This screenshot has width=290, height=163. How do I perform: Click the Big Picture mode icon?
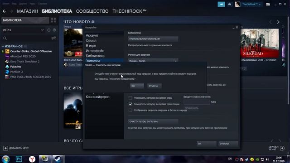268,4
